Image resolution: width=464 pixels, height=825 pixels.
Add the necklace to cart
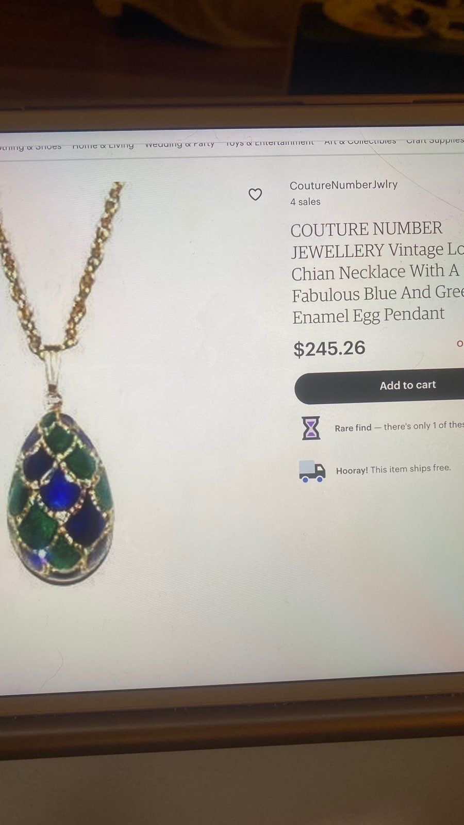pos(379,386)
